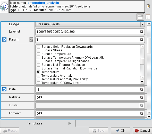
Task: Expand the Templates panel arrow
Action: [x=70, y=123]
